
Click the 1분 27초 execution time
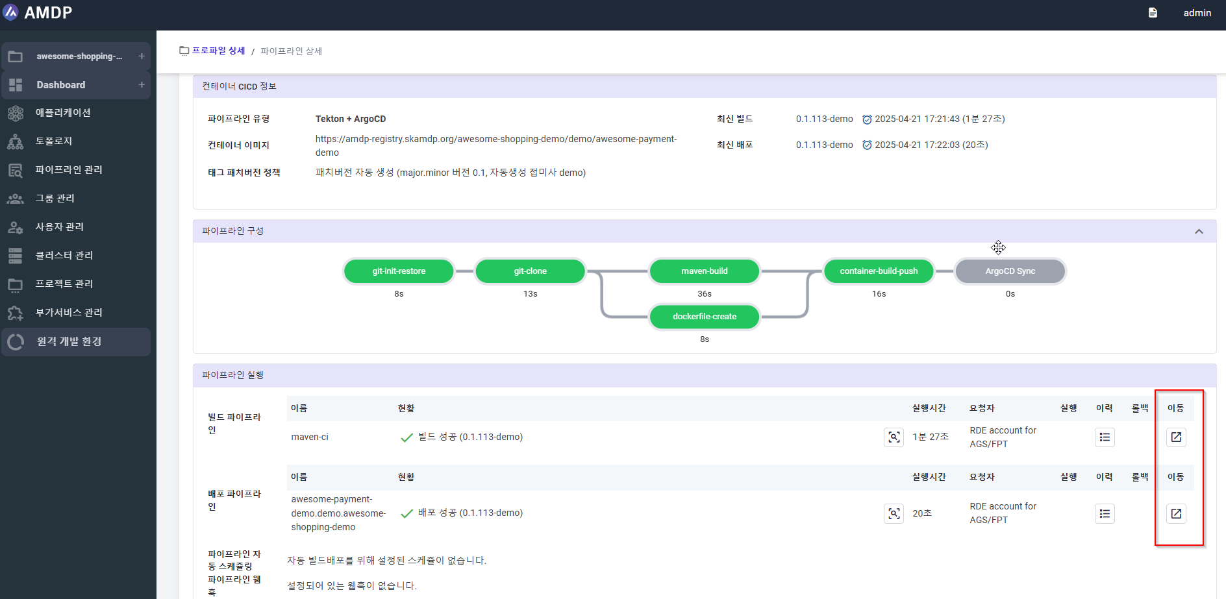pos(931,437)
